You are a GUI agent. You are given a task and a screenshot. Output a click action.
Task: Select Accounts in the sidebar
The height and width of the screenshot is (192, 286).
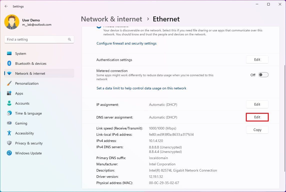(x=22, y=103)
